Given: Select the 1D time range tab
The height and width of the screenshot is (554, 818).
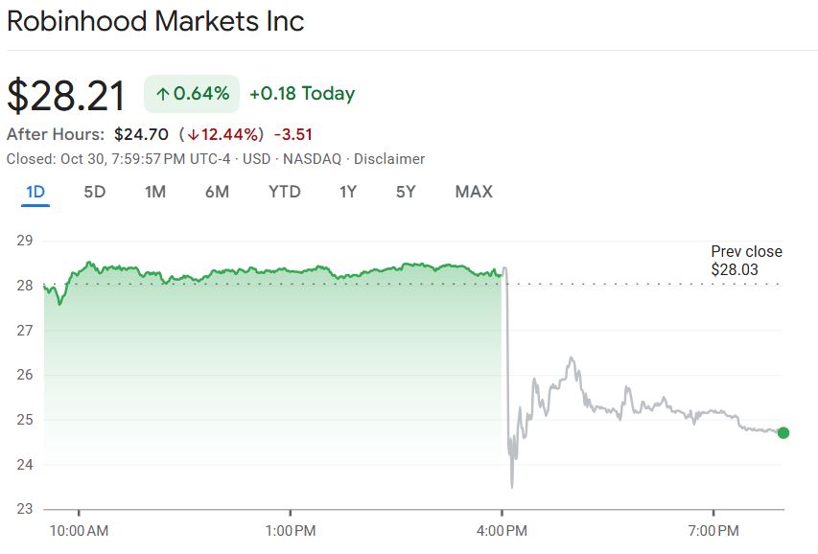Looking at the screenshot, I should click(x=35, y=192).
